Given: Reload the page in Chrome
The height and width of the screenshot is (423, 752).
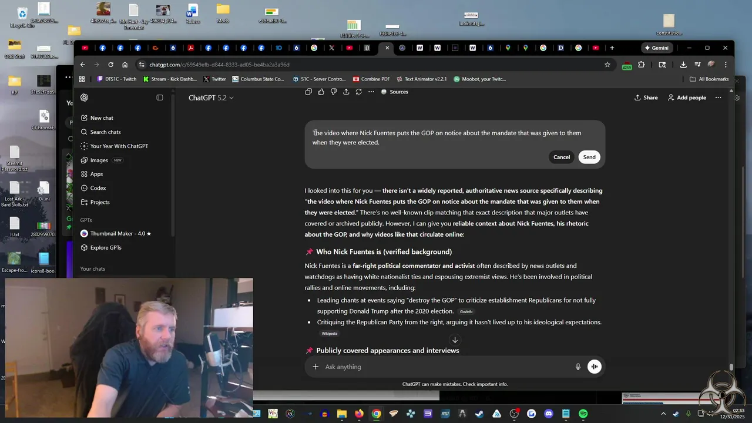Looking at the screenshot, I should click(x=110, y=65).
